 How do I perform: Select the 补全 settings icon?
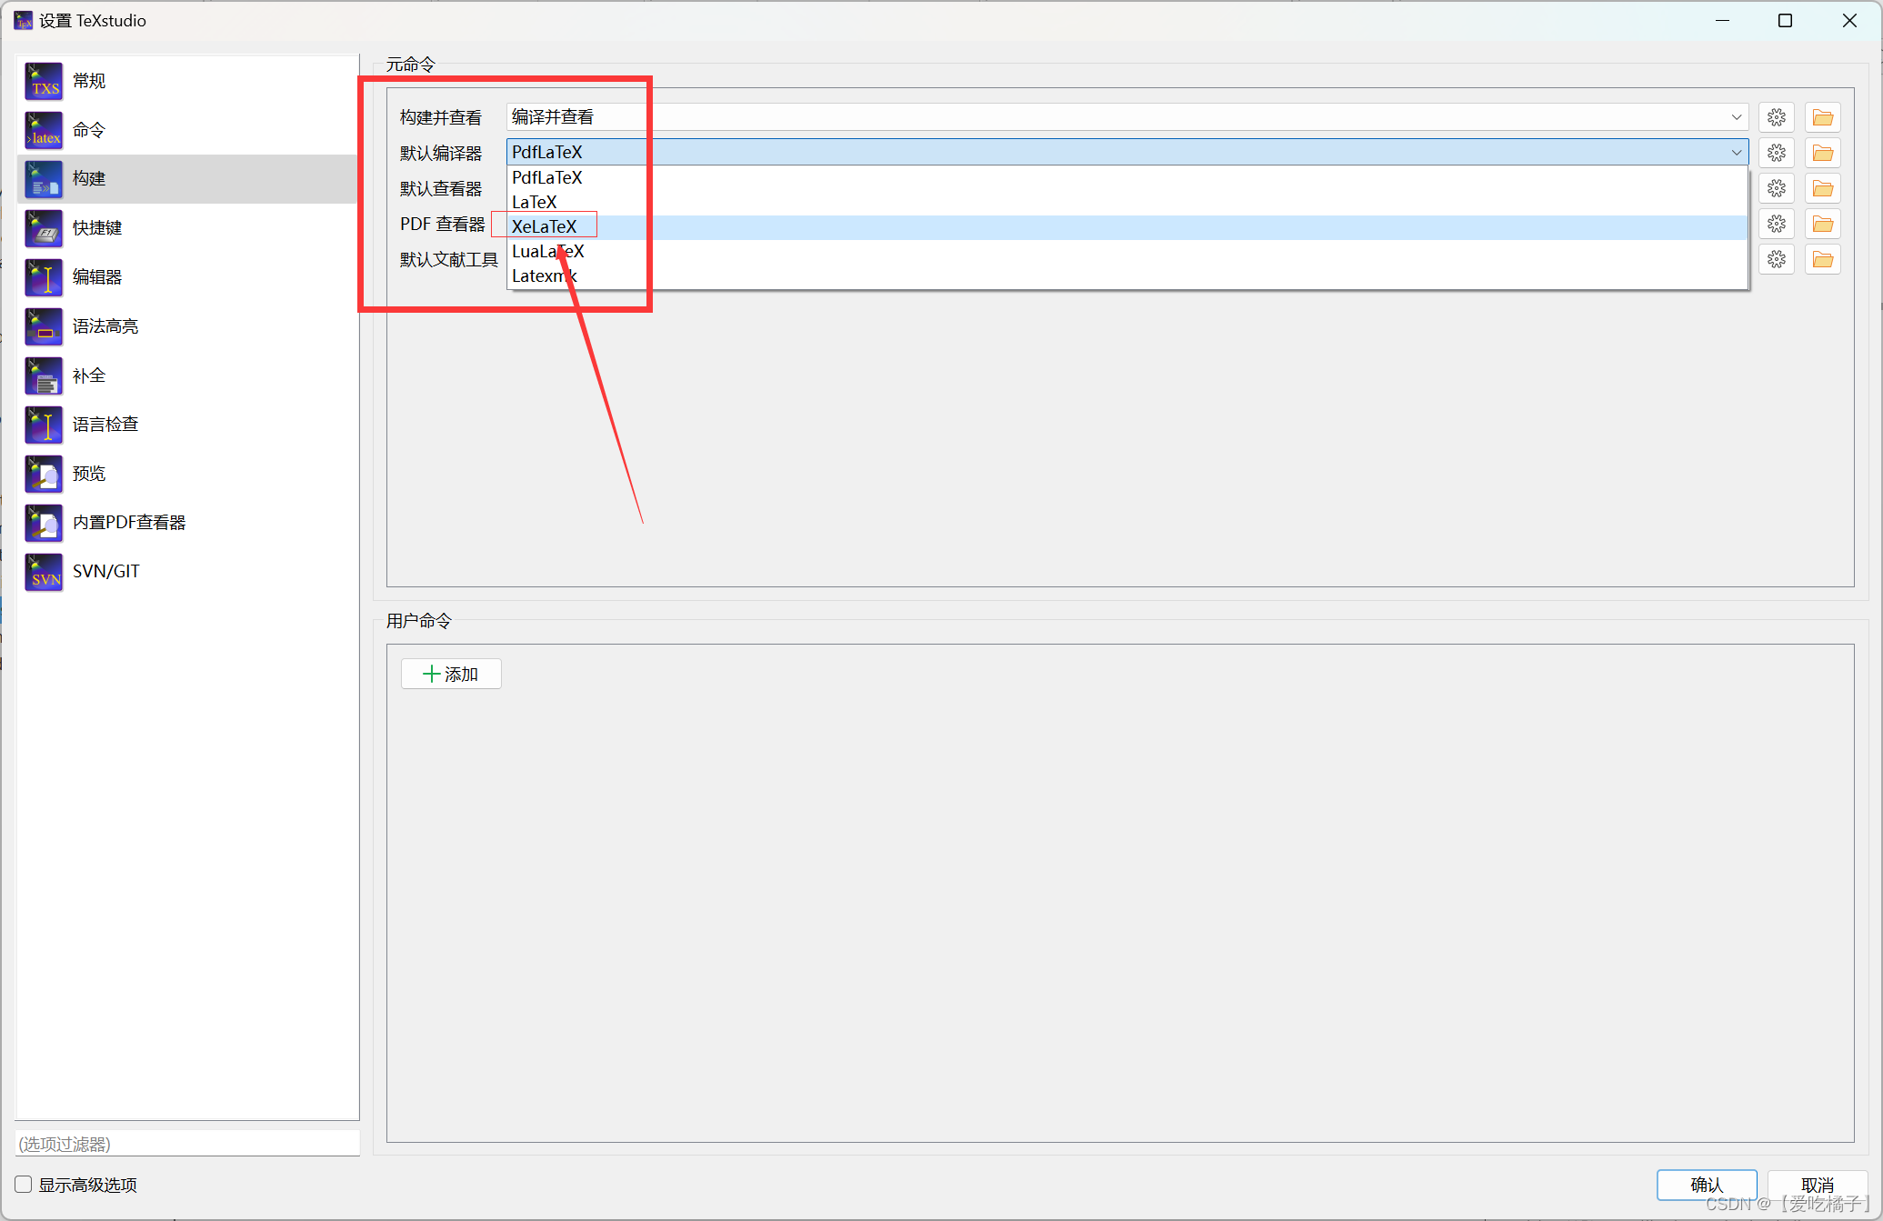tap(43, 375)
